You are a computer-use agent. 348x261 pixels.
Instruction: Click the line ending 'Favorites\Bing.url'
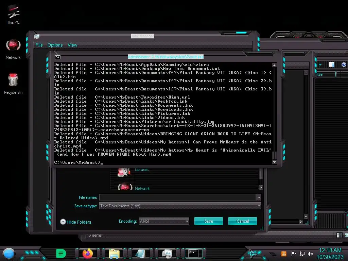122,97
